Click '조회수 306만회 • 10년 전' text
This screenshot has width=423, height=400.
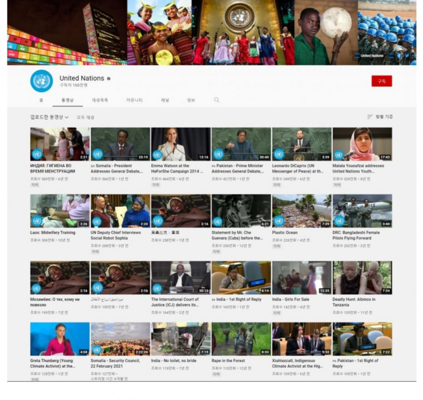point(50,240)
